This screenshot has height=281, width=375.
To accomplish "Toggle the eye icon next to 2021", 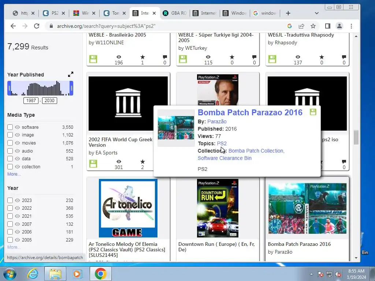I will point(17,216).
